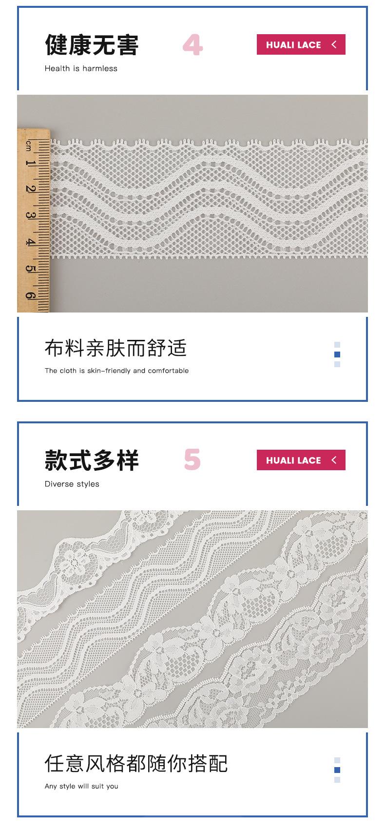Click the 任意风格都随你搭配 caption text
Viewport: 385px width, 834px height.
coord(136,764)
